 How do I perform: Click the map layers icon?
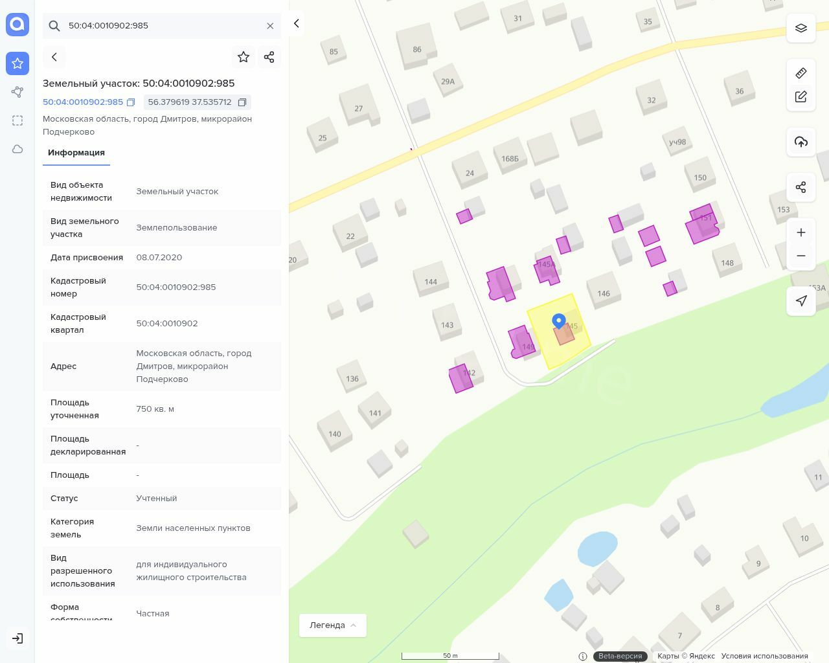[x=801, y=28]
